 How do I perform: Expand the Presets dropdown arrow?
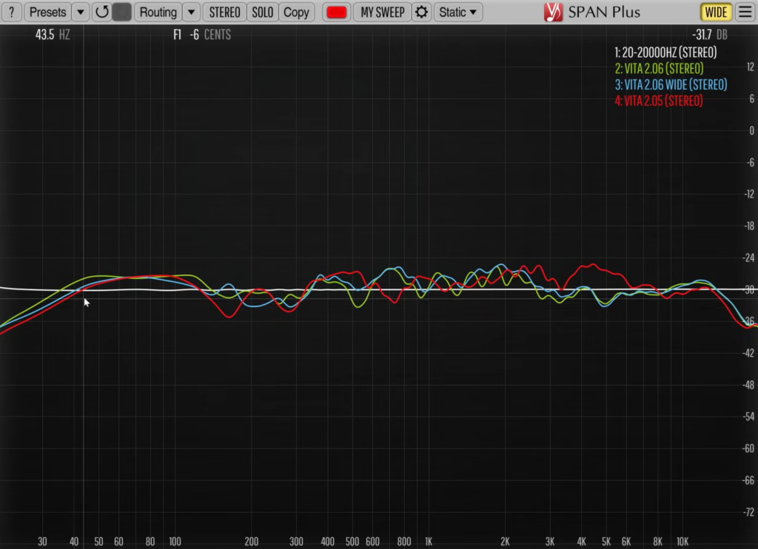pyautogui.click(x=81, y=12)
